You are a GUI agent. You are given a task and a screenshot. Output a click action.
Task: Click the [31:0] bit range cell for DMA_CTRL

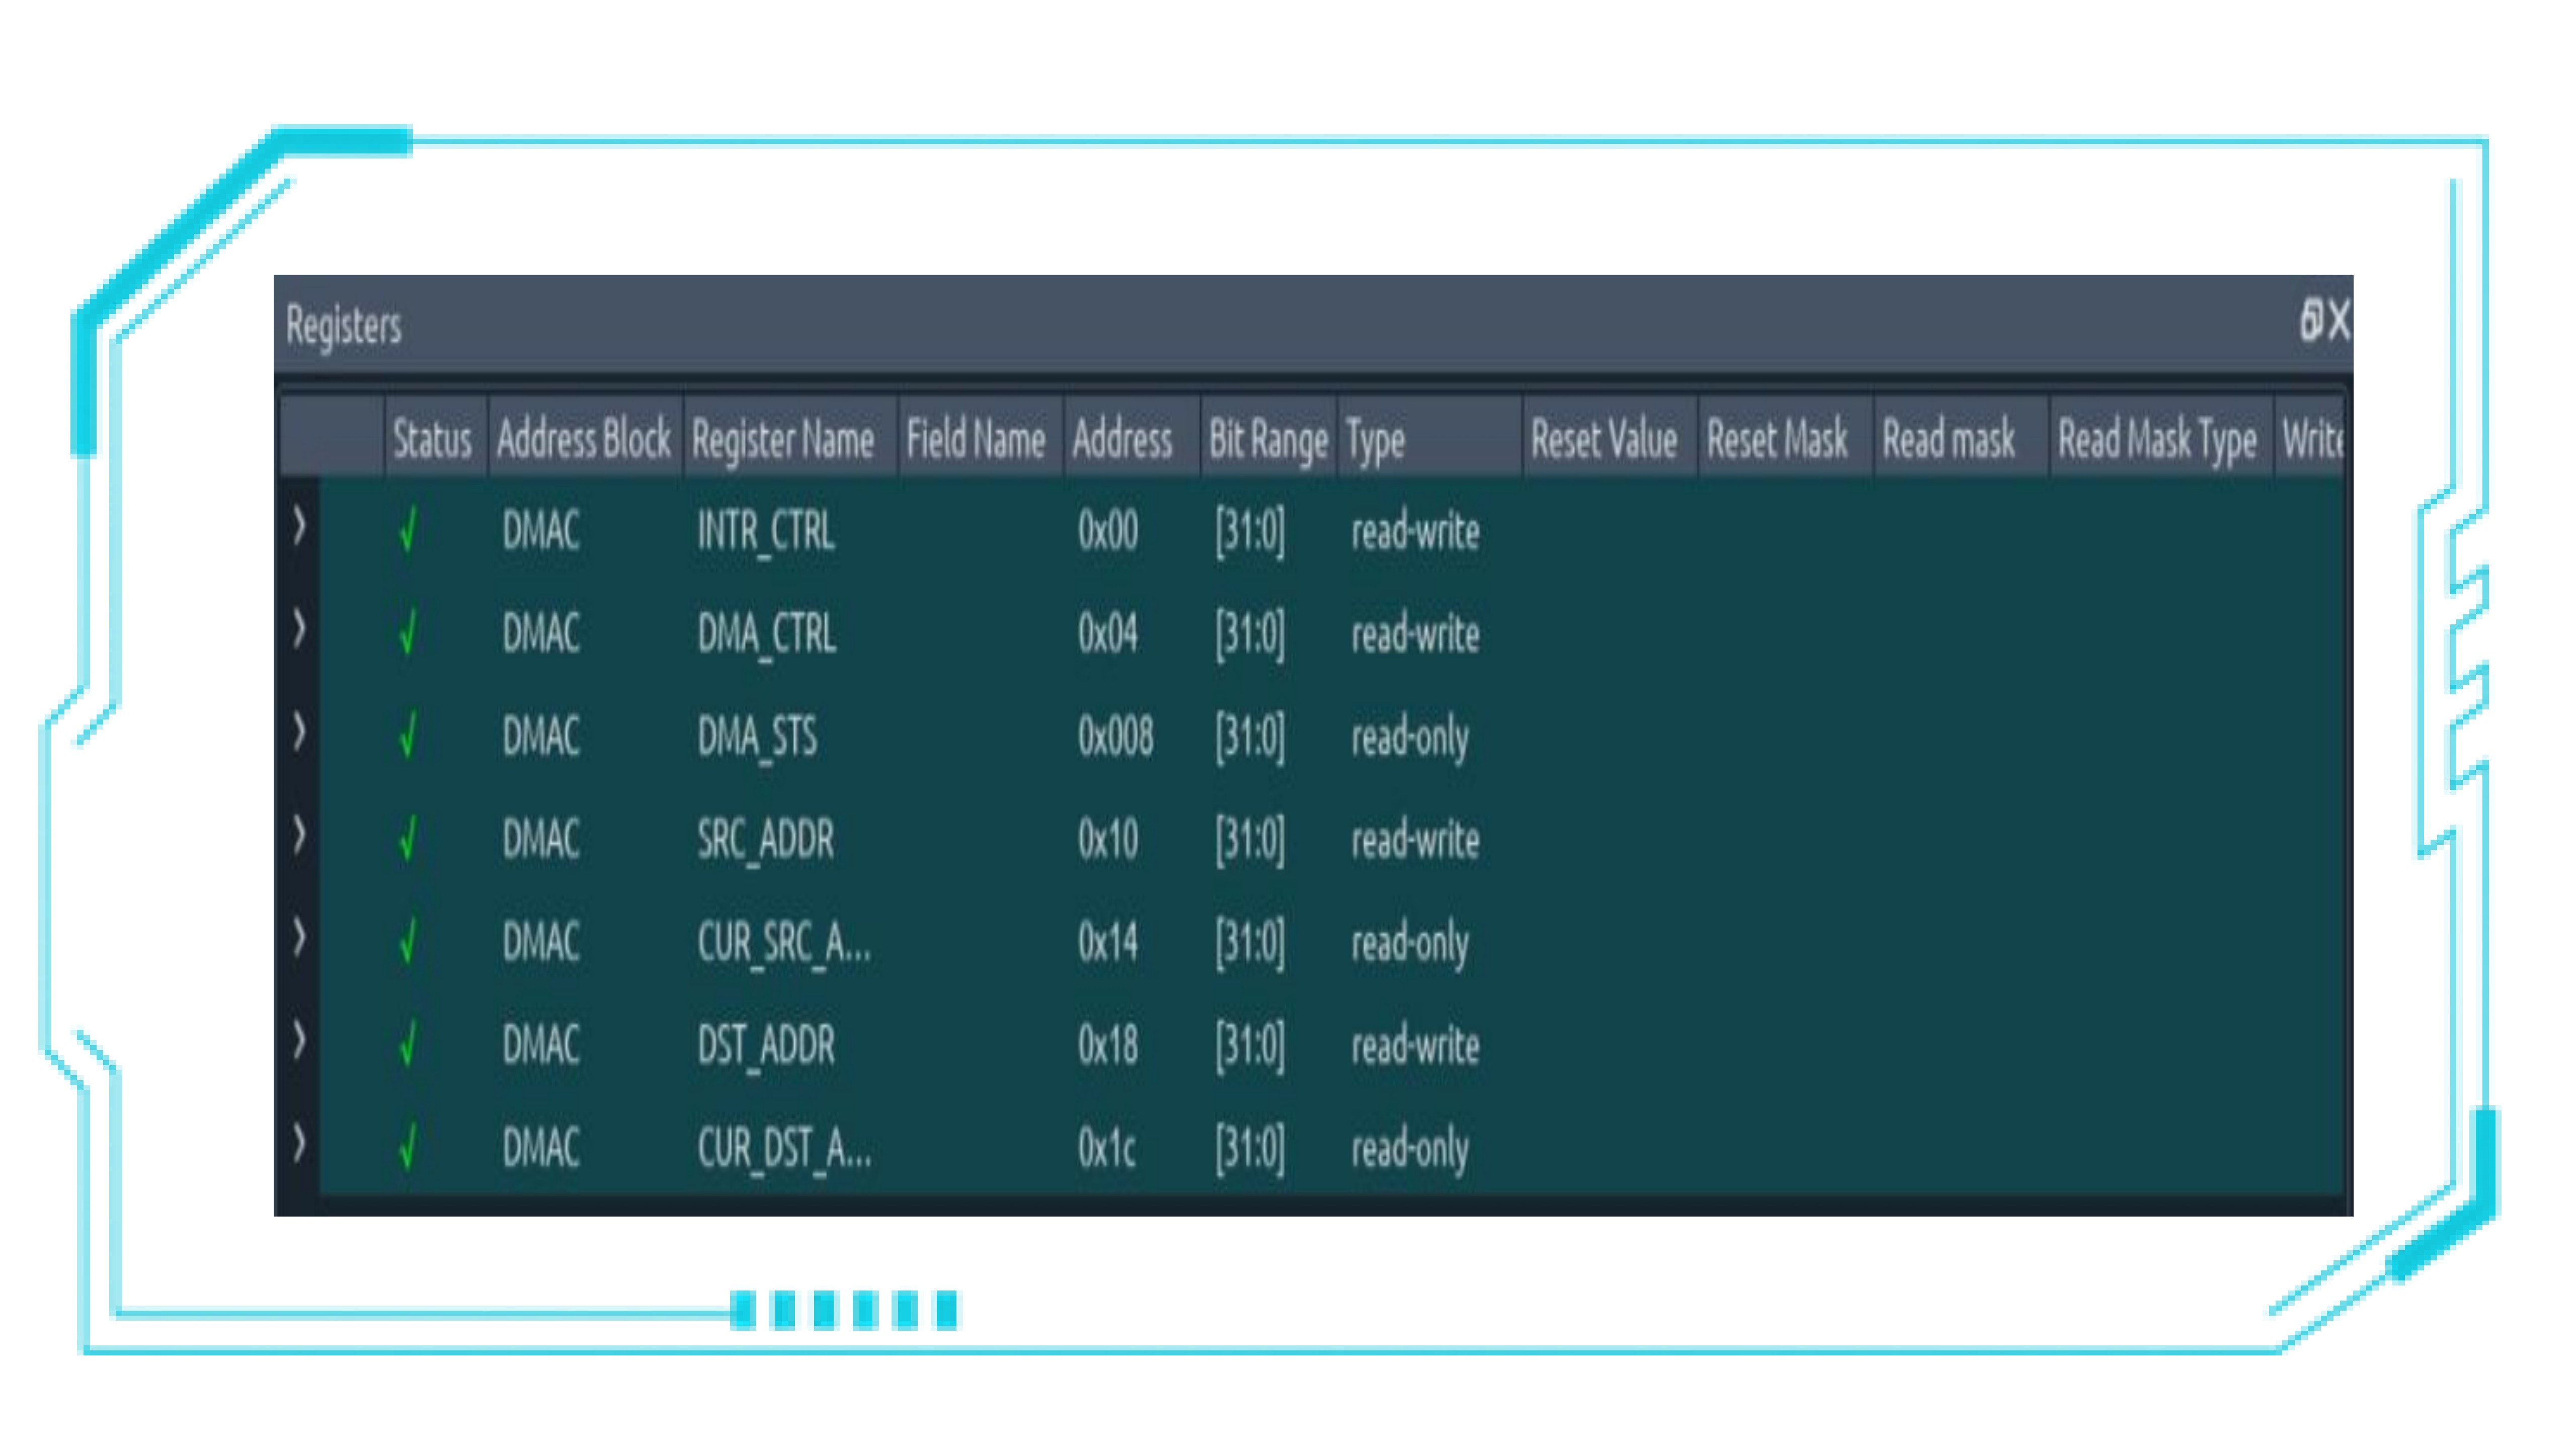click(1250, 634)
